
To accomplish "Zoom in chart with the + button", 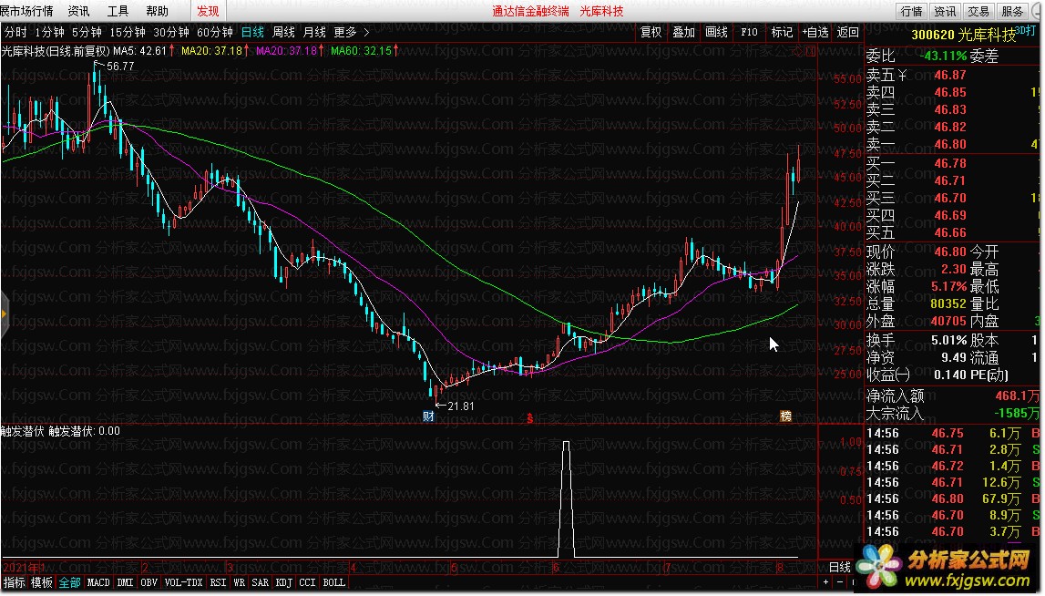I will point(825,582).
